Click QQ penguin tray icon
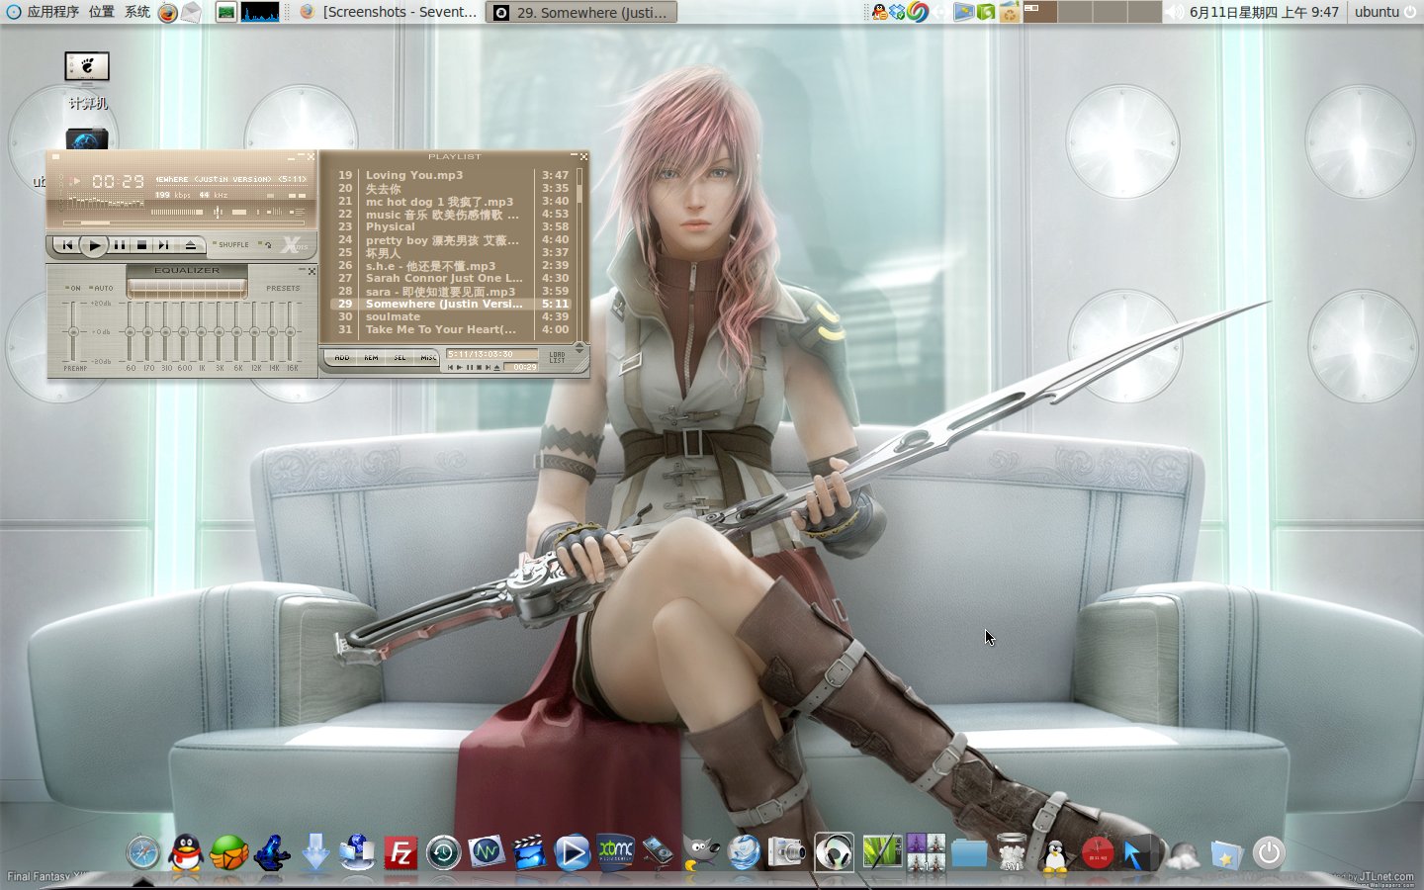The image size is (1424, 890). (879, 12)
